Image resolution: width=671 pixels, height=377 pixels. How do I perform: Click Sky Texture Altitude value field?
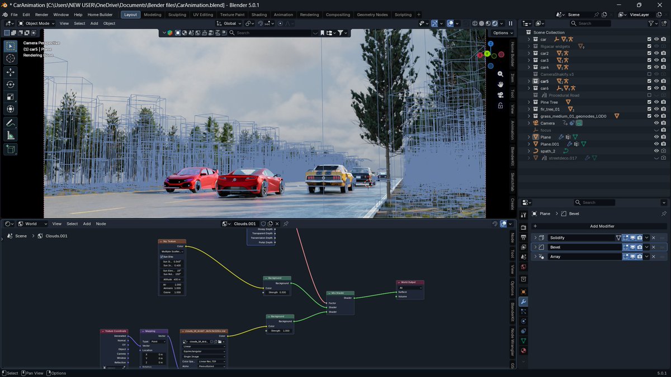(x=172, y=279)
